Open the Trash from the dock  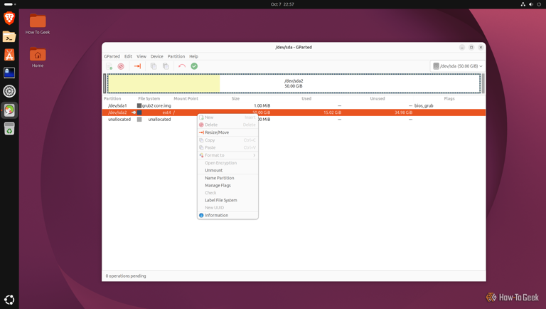tap(9, 128)
